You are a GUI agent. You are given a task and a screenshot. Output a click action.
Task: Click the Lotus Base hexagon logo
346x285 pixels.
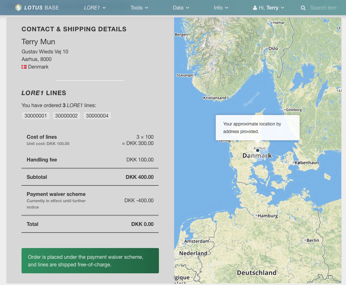point(18,8)
